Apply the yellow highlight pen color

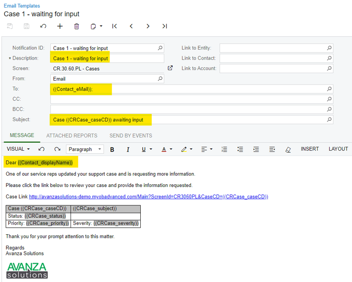pos(184,149)
